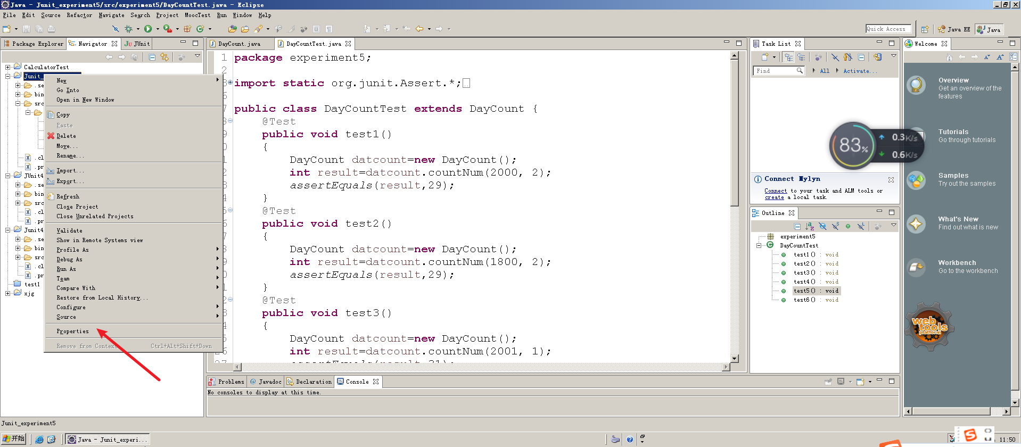Image resolution: width=1021 pixels, height=447 pixels.
Task: Open the Task List view menu triangle
Action: [x=894, y=56]
